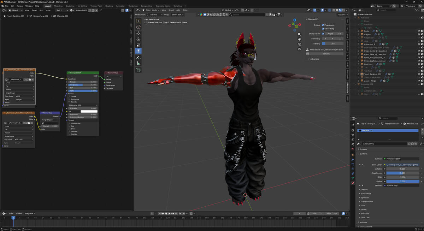Pick the Measure tool in viewport toolbar

139,64
